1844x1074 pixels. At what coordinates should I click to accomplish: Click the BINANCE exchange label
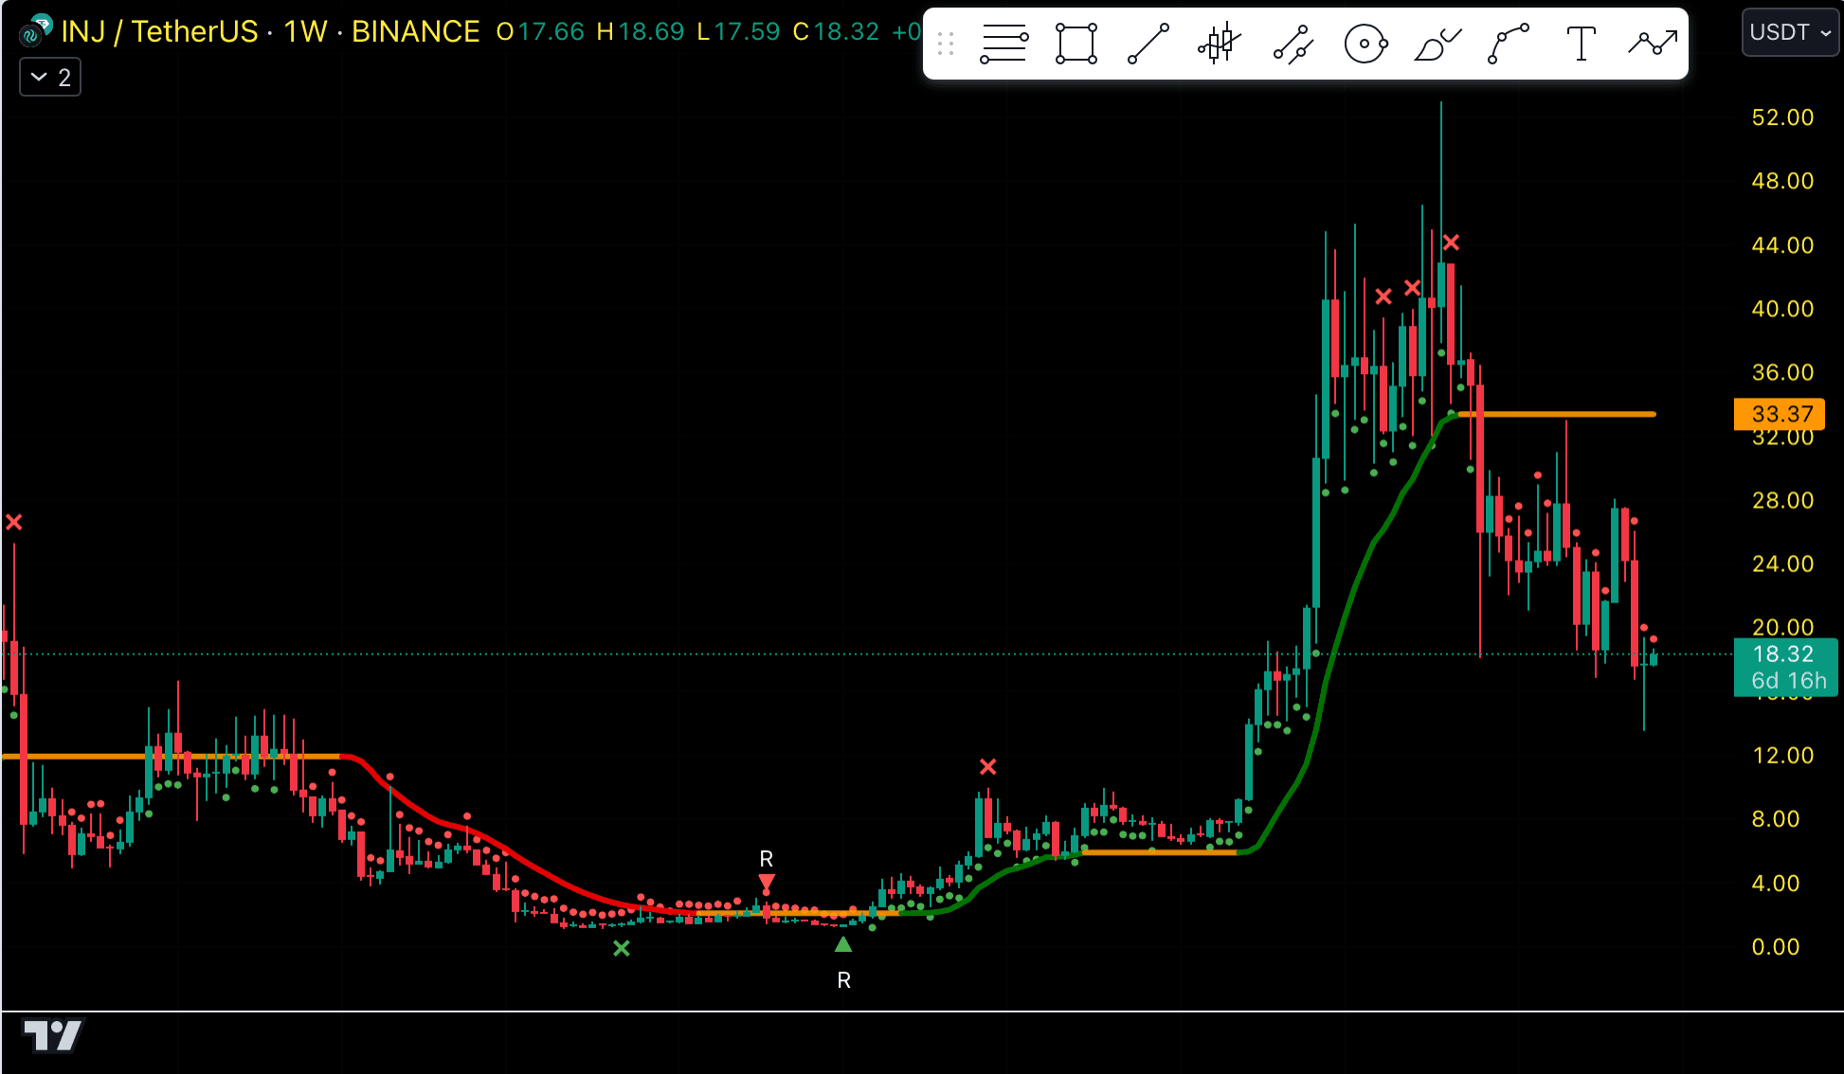coord(416,31)
